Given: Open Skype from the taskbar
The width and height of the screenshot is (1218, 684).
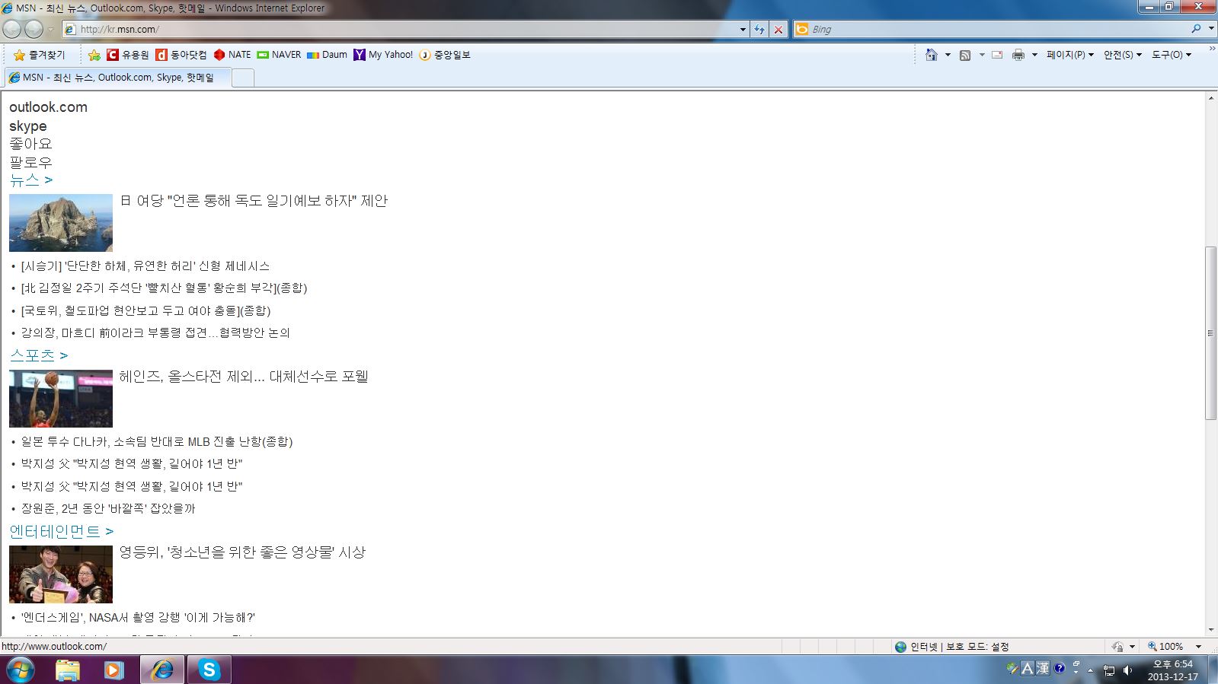Looking at the screenshot, I should click(x=209, y=670).
